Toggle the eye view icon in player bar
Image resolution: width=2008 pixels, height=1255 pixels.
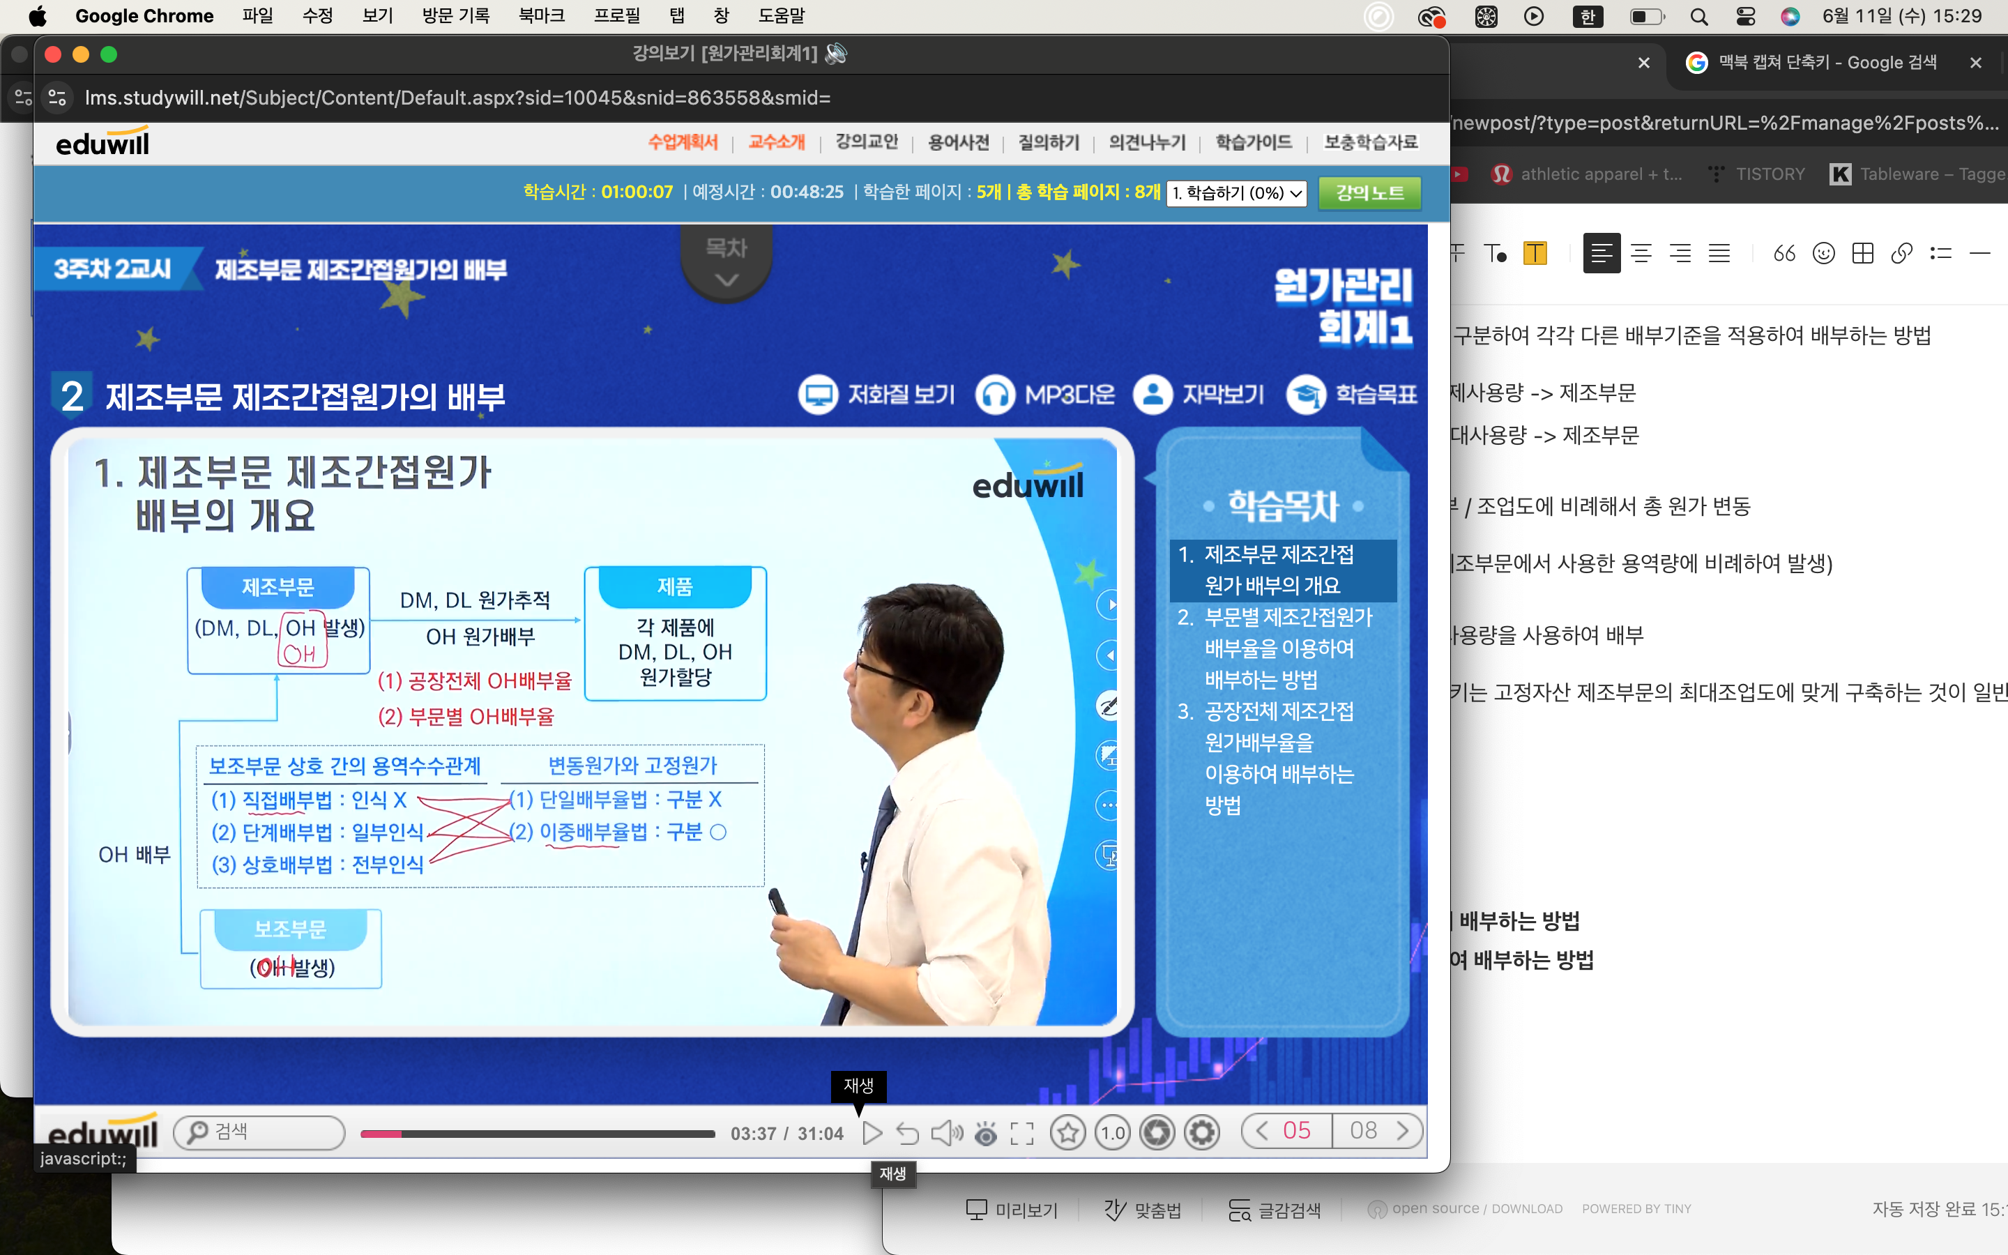coord(985,1133)
